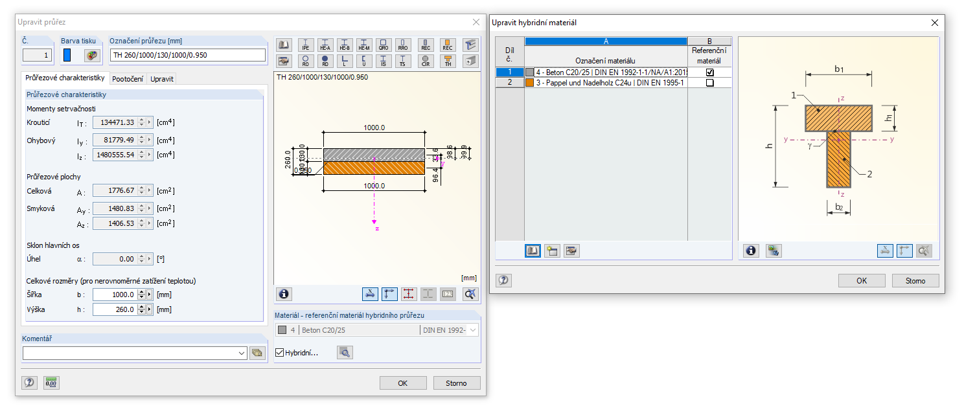964x413 pixels.
Task: Select the CIR circular section
Action: pos(426,61)
